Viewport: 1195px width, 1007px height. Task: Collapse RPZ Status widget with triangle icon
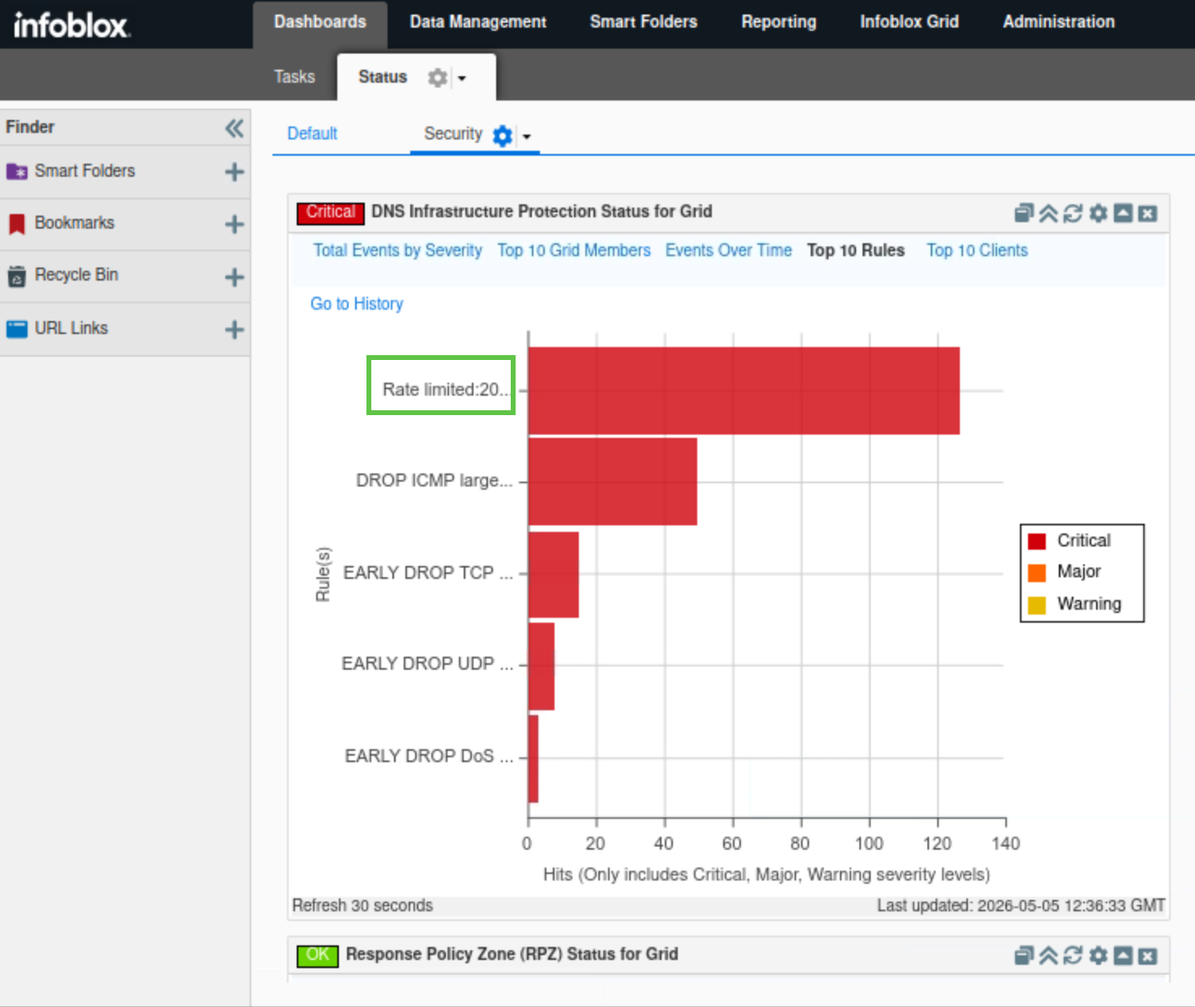pos(1123,956)
